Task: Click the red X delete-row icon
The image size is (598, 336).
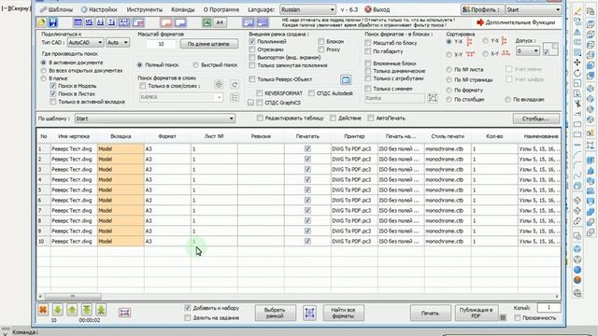Action: tap(43, 310)
